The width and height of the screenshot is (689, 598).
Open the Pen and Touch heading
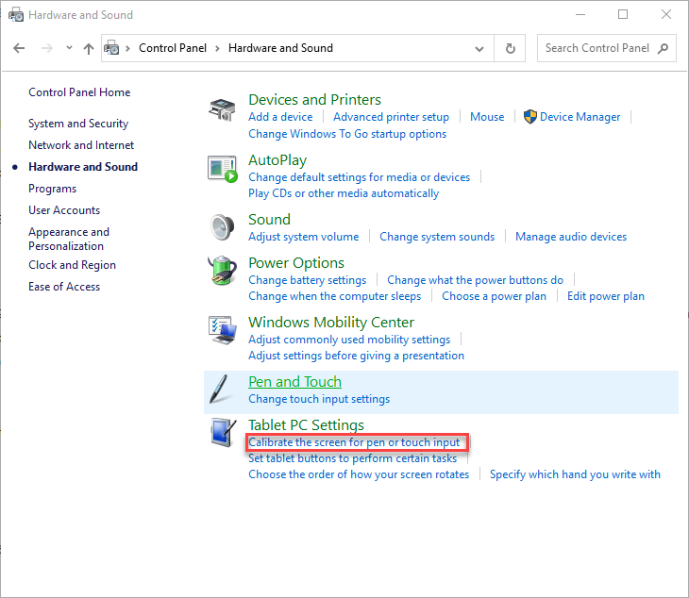click(294, 382)
